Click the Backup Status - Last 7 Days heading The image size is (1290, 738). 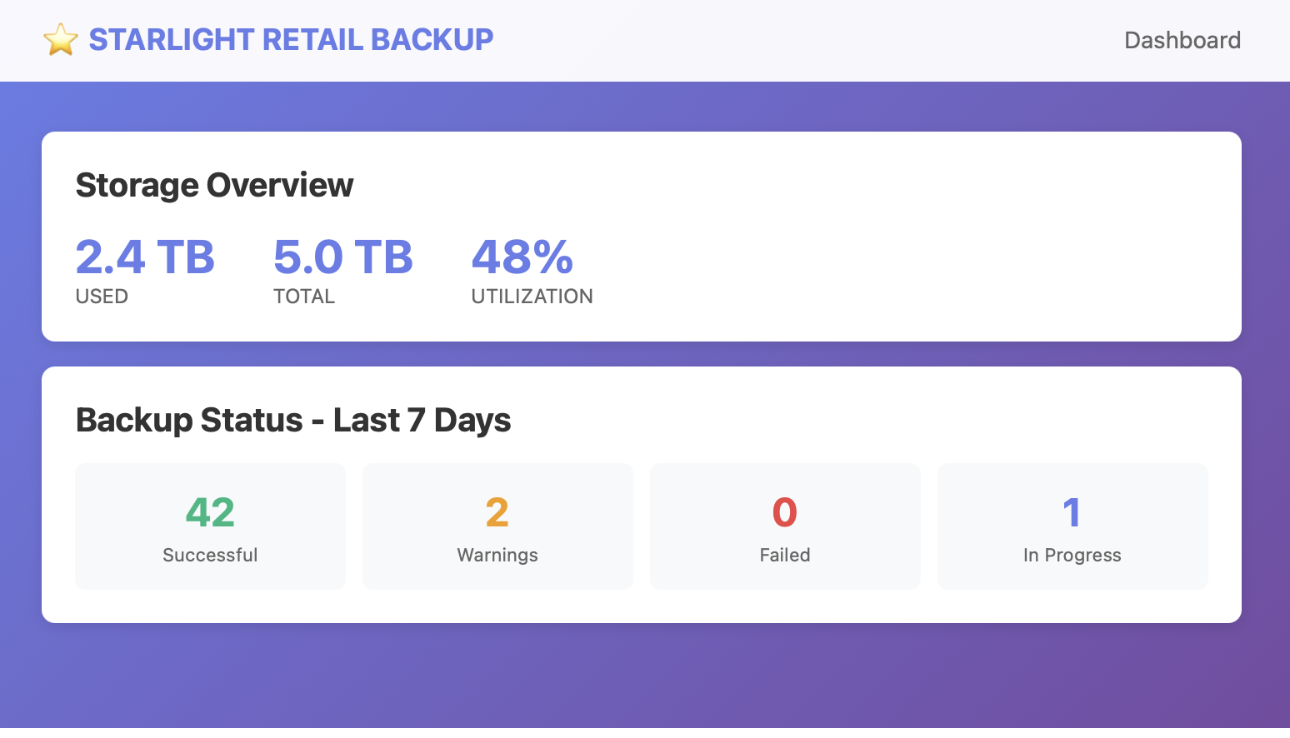pos(293,420)
